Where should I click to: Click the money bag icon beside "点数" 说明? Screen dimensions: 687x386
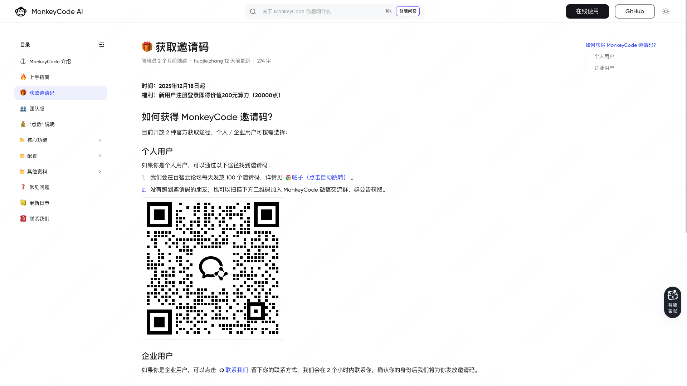pyautogui.click(x=23, y=124)
